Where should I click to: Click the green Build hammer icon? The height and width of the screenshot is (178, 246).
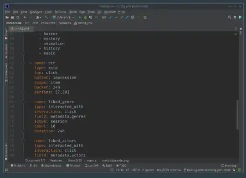coord(46,17)
